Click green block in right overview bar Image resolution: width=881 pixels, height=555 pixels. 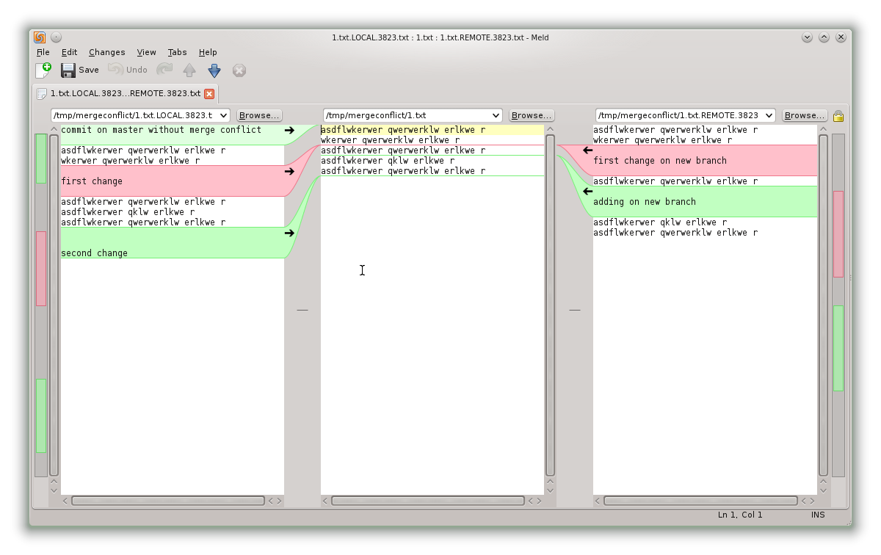[838, 349]
